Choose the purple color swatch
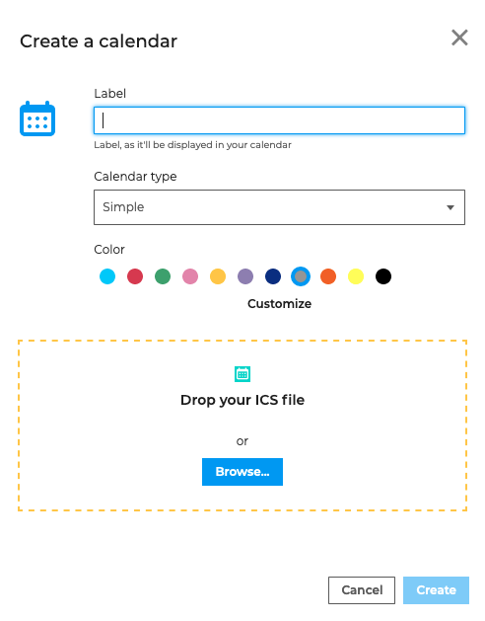Image resolution: width=485 pixels, height=621 pixels. pos(245,276)
